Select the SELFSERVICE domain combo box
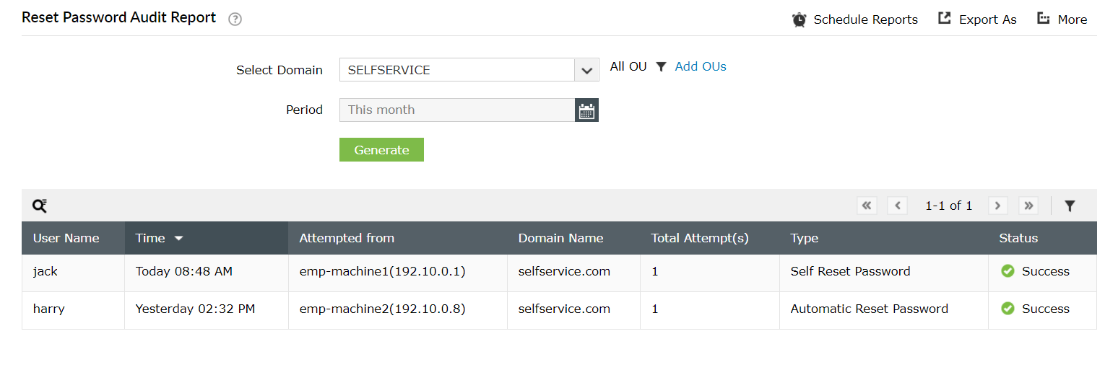1118x388 pixels. tap(456, 70)
